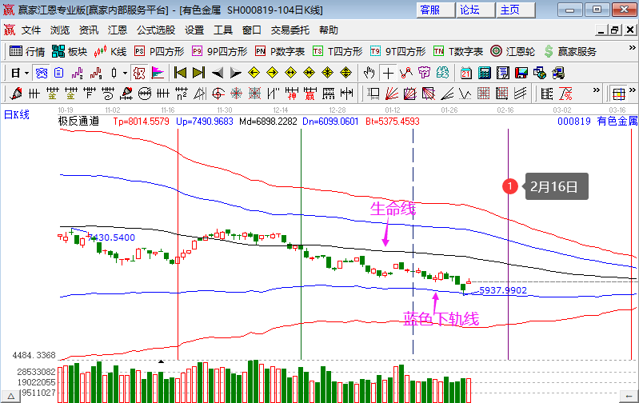639x403 pixels.
Task: Click the yellow diamond compress-horizontal icon
Action: (x=309, y=74)
